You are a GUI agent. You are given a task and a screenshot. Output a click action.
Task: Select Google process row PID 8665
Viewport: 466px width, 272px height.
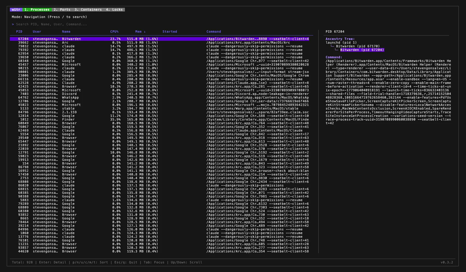161,218
